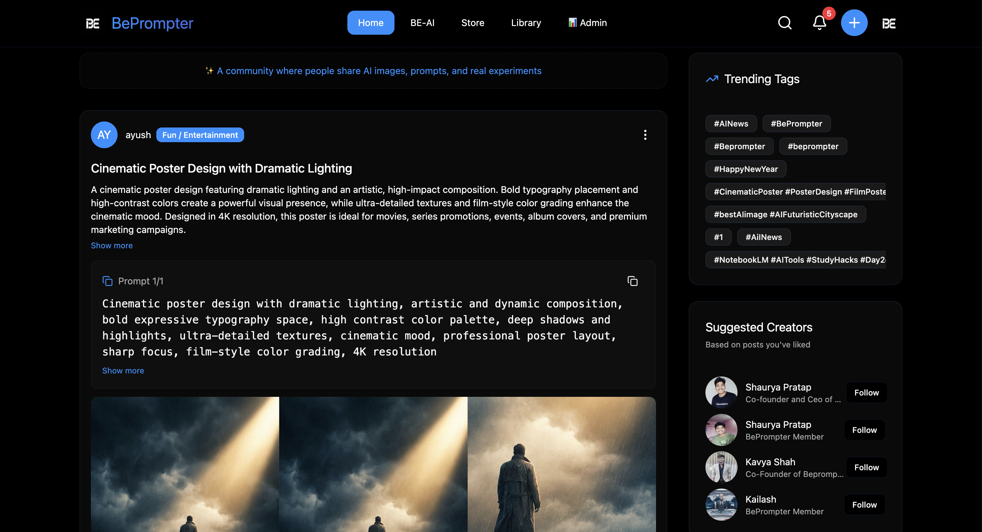The width and height of the screenshot is (982, 532).
Task: Click the BE logo icon top left
Action: coord(92,23)
